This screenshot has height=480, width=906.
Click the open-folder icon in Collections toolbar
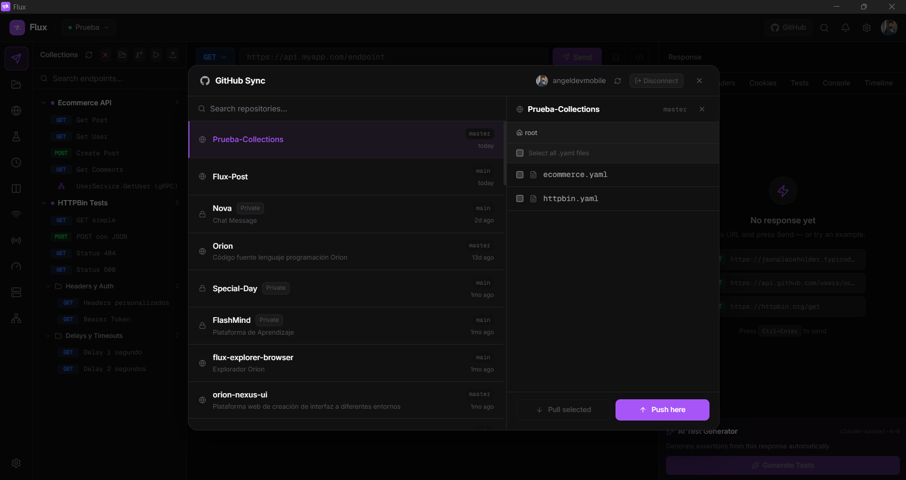coord(122,55)
